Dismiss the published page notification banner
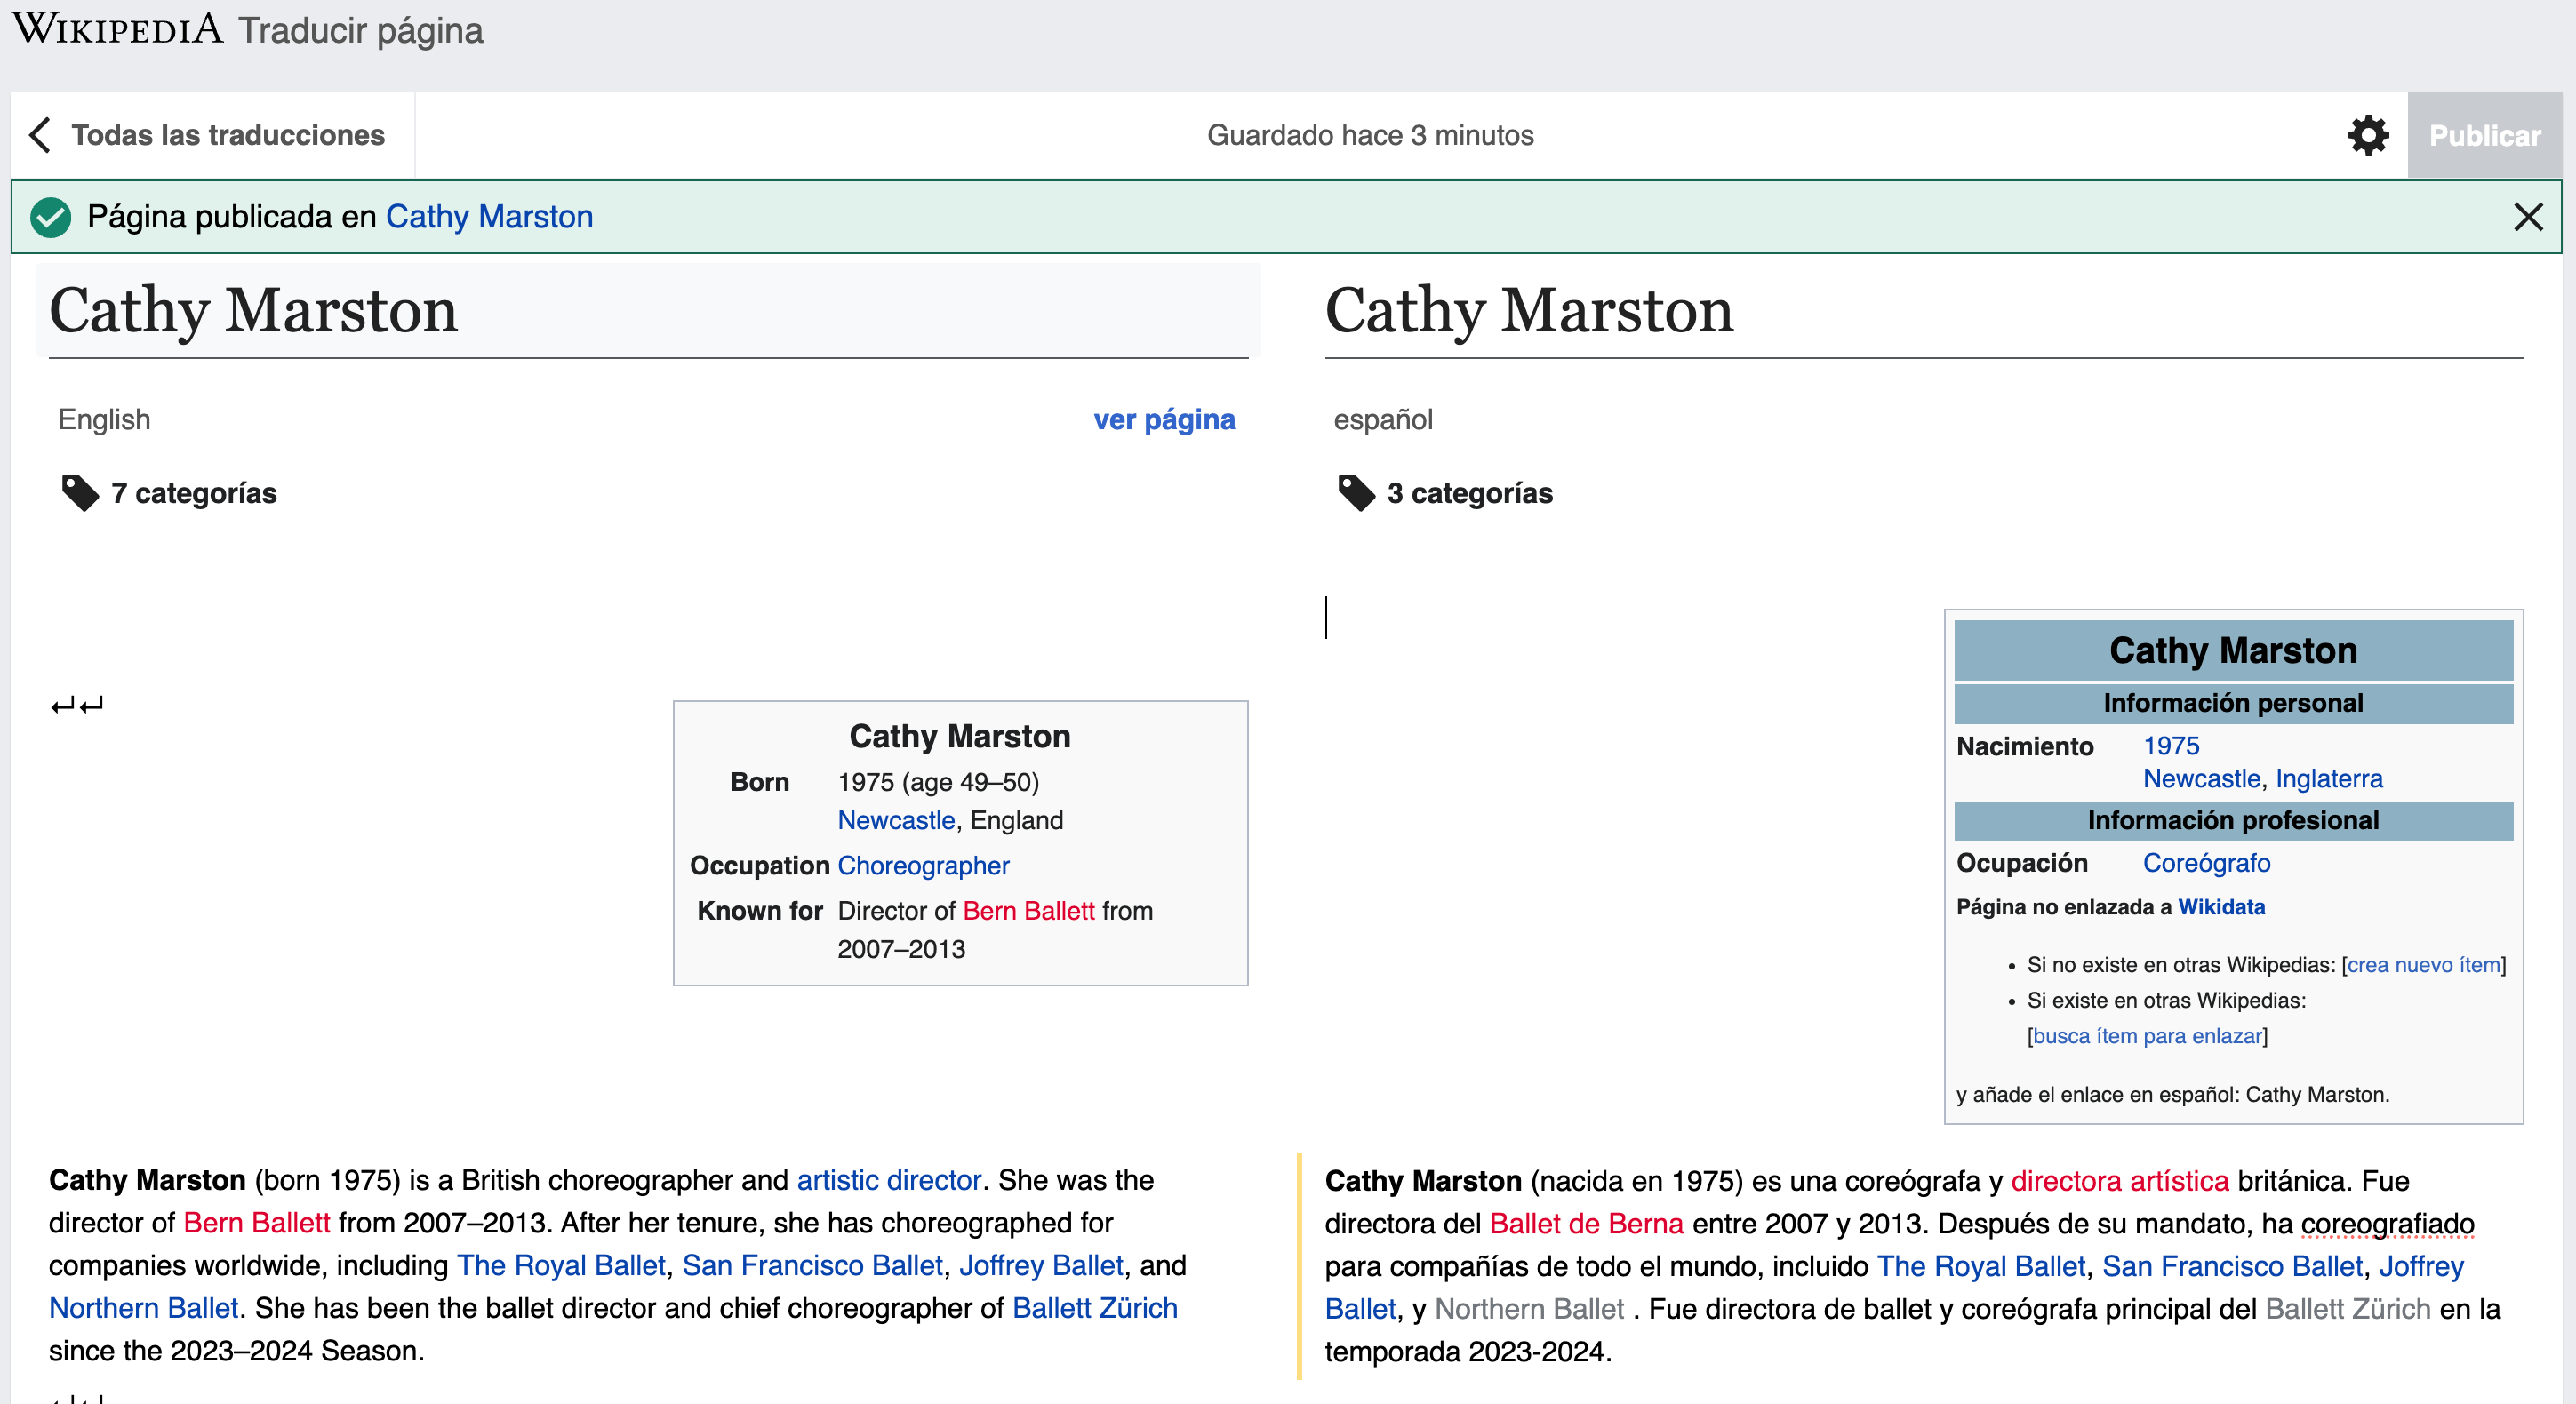 (2527, 217)
